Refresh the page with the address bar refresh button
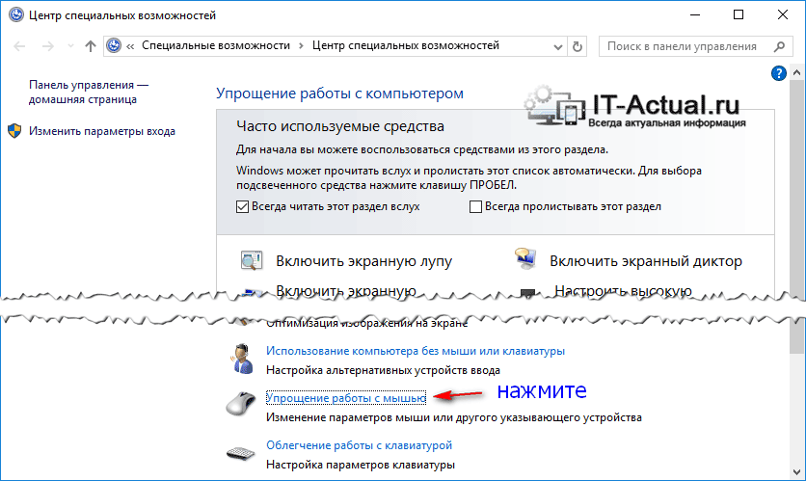 578,46
